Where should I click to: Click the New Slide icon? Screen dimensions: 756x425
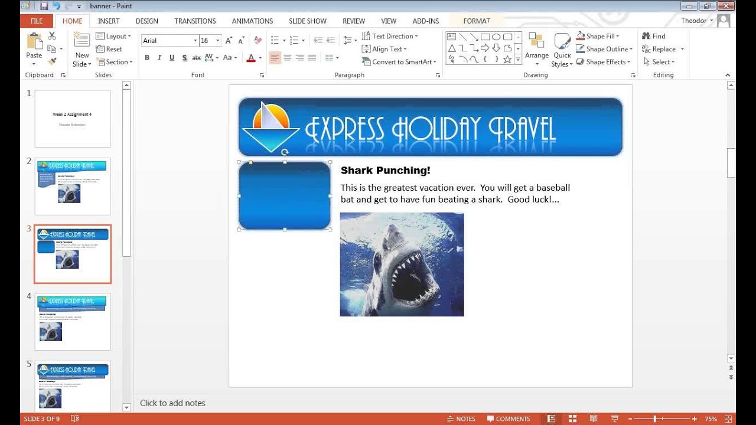(x=82, y=41)
